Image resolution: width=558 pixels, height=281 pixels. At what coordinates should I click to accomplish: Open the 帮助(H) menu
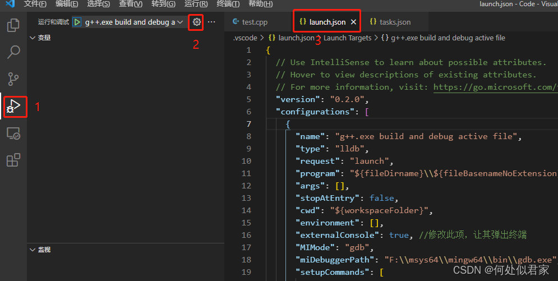[x=261, y=4]
